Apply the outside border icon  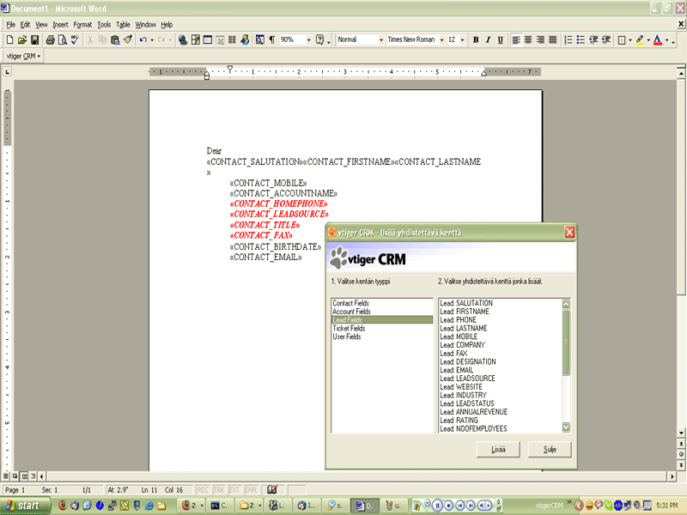[622, 39]
